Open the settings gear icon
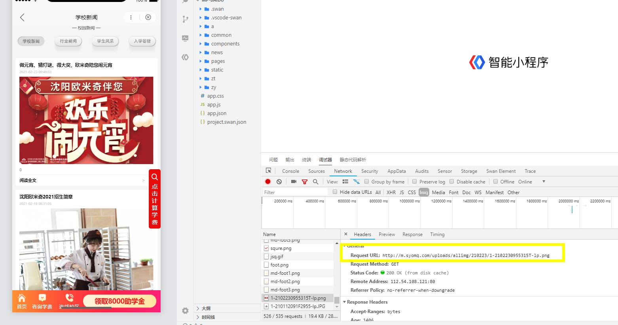Screen dimensions: 618x325 (185, 311)
